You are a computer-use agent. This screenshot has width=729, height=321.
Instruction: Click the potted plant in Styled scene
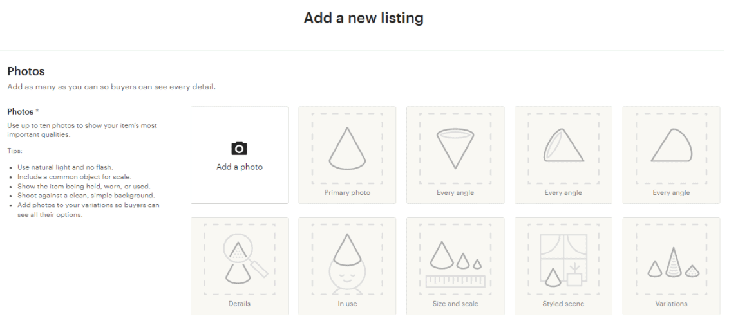point(574,275)
